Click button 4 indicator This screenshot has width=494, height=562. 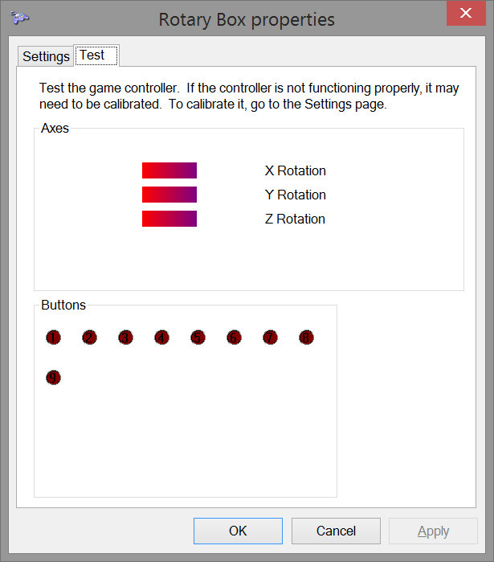click(161, 337)
